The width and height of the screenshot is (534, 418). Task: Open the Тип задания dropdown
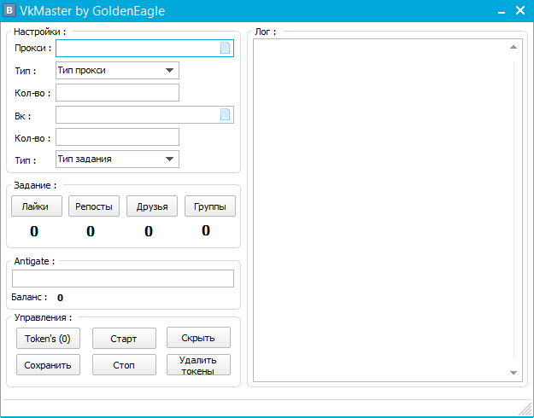click(x=117, y=160)
